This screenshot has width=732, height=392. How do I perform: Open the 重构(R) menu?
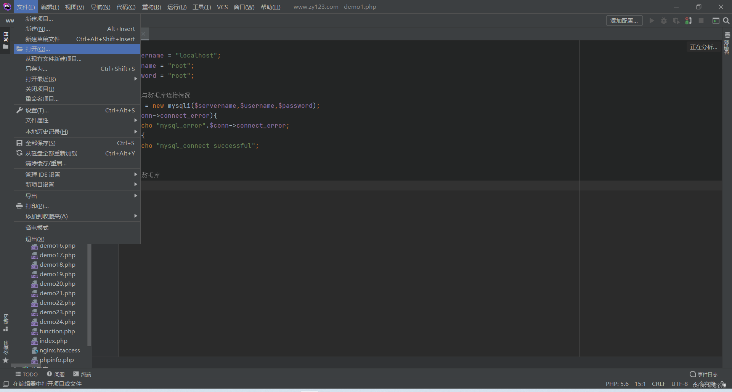pyautogui.click(x=152, y=7)
